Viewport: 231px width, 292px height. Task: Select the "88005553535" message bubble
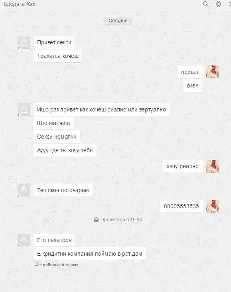[x=182, y=206]
